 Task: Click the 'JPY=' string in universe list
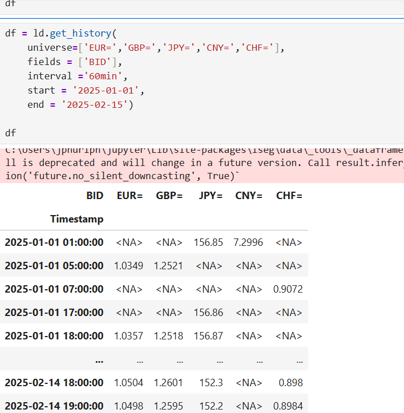tap(179, 48)
